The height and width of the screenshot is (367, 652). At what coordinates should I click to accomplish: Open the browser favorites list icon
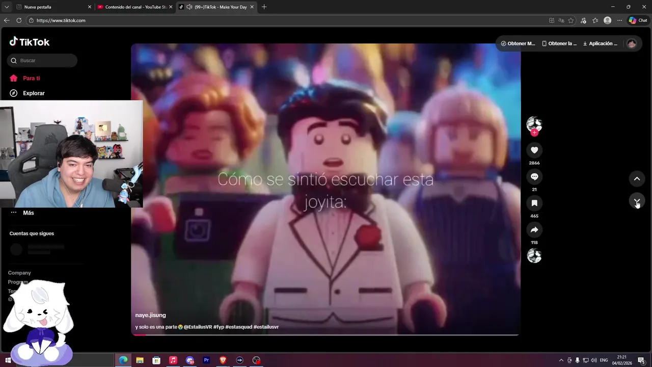pos(595,20)
